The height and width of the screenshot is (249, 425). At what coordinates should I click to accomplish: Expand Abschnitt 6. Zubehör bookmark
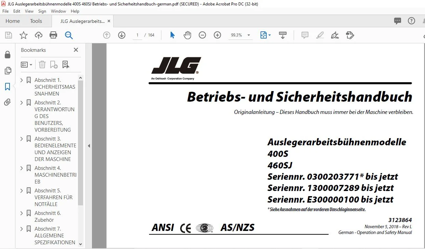tap(22, 213)
